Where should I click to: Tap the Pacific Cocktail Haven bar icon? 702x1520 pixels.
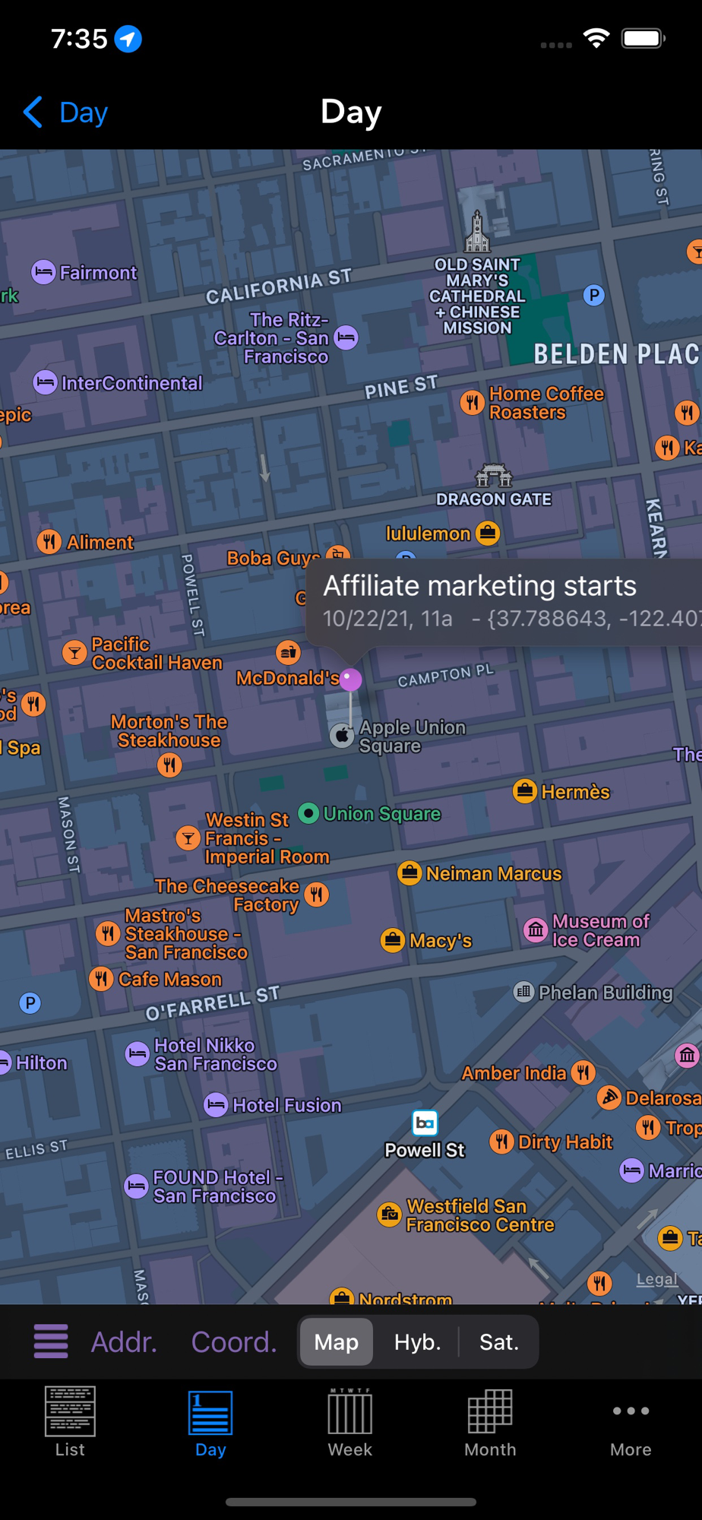click(74, 652)
